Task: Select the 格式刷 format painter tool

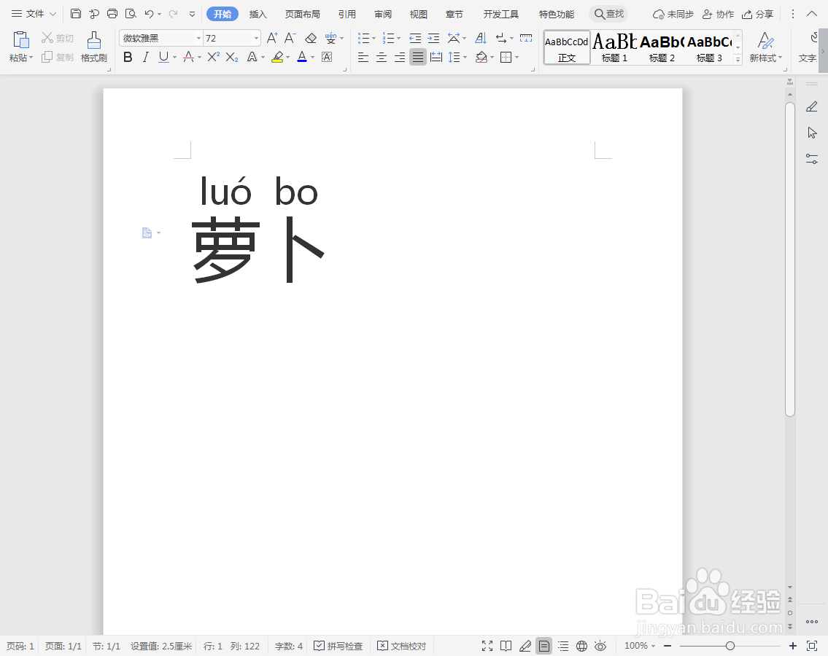Action: (93, 48)
